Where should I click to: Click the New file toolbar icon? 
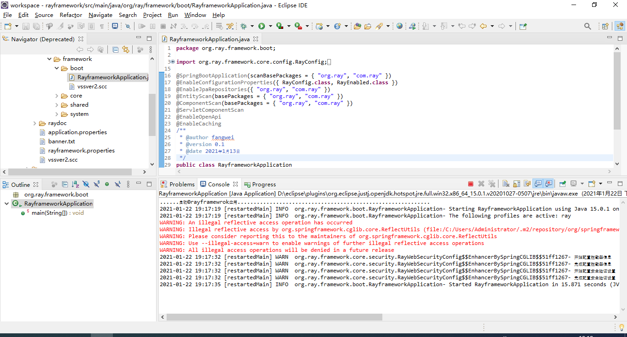click(8, 26)
